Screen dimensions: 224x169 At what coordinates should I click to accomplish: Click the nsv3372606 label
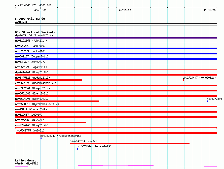[214, 99]
